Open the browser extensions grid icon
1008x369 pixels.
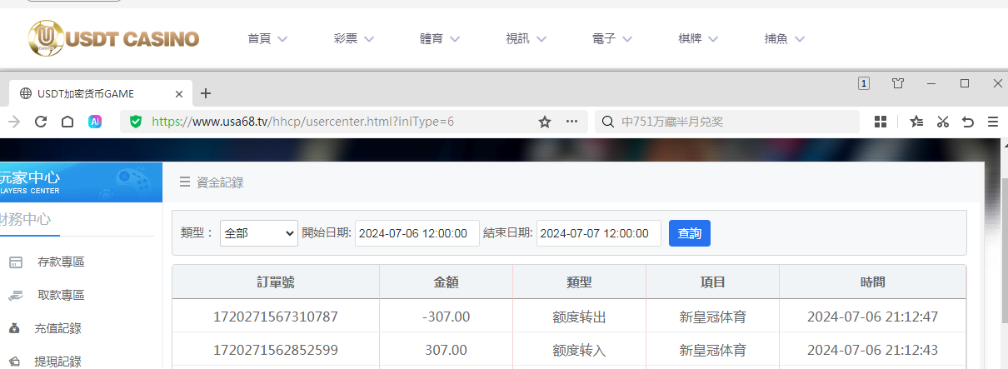(881, 122)
